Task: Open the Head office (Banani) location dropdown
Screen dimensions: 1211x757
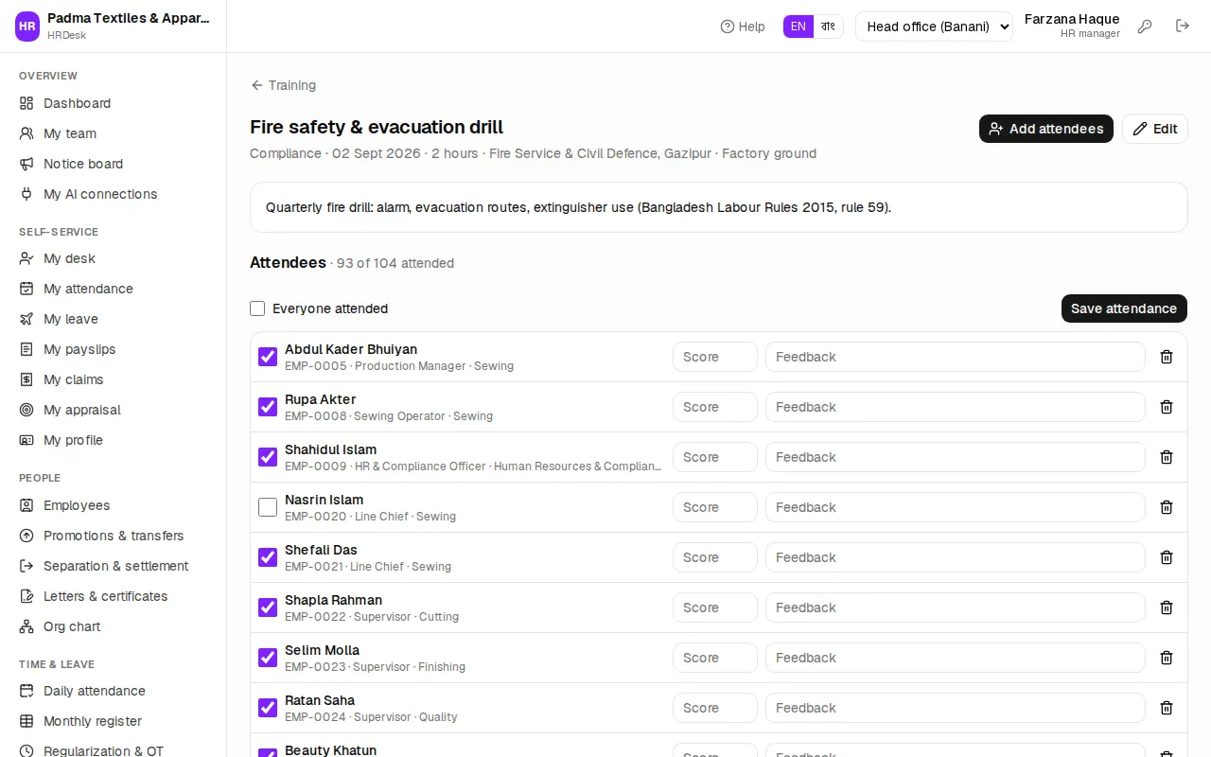Action: (934, 26)
